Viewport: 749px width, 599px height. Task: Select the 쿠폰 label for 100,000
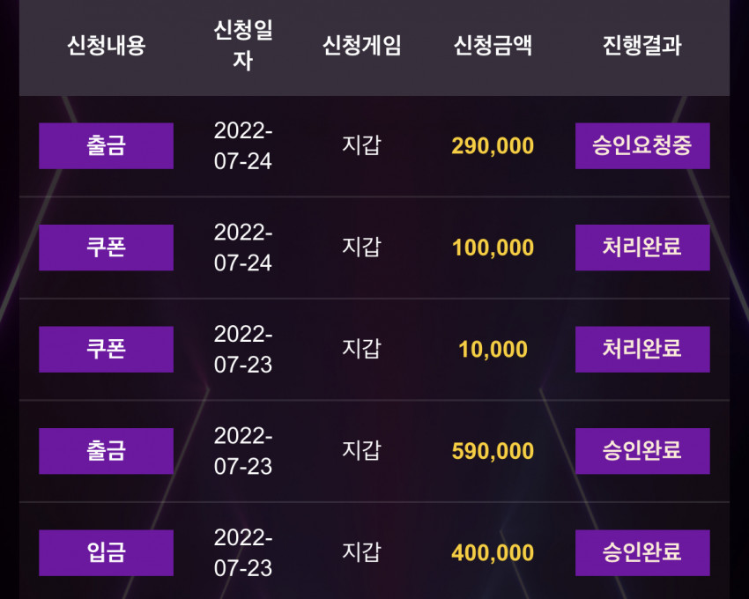pyautogui.click(x=106, y=248)
